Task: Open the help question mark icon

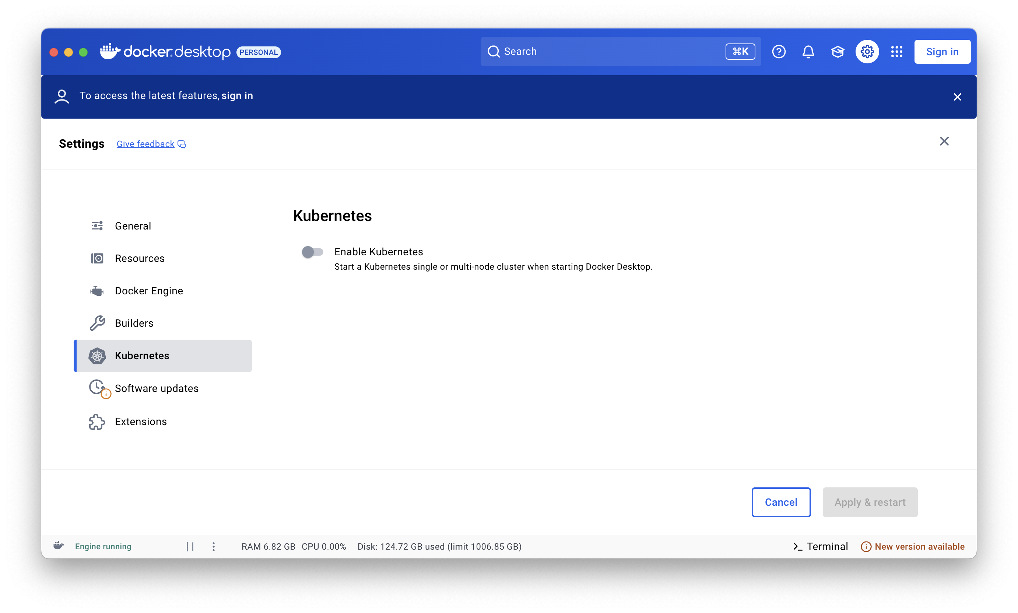Action: tap(779, 52)
